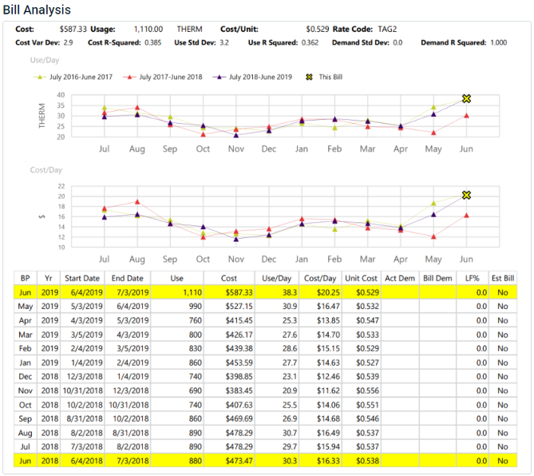Click the Sep 2018 cost cell $469.69
The width and height of the screenshot is (534, 476).
point(237,418)
